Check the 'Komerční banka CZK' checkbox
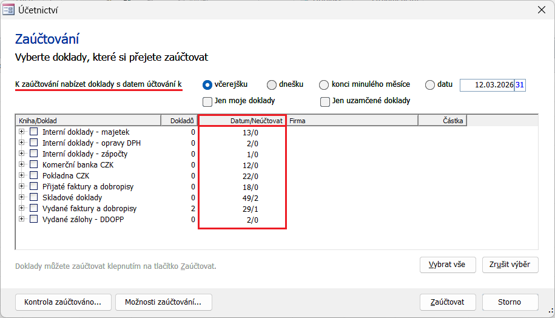555x318 pixels. [33, 164]
